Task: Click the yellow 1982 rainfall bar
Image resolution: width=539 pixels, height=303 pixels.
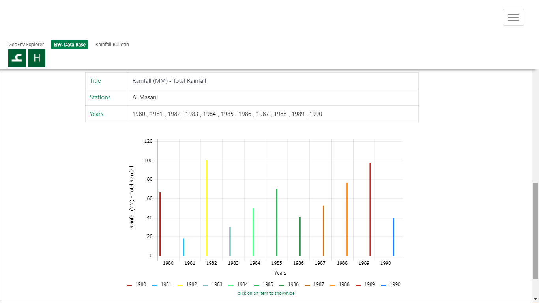Action: [207, 208]
